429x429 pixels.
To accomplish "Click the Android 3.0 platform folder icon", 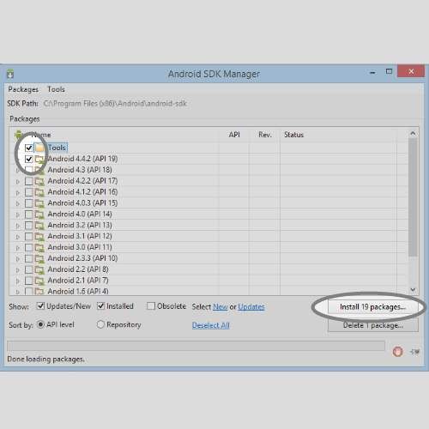I will coord(39,248).
